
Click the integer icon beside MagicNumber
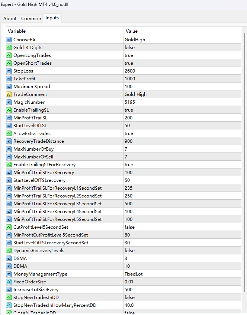(9, 102)
